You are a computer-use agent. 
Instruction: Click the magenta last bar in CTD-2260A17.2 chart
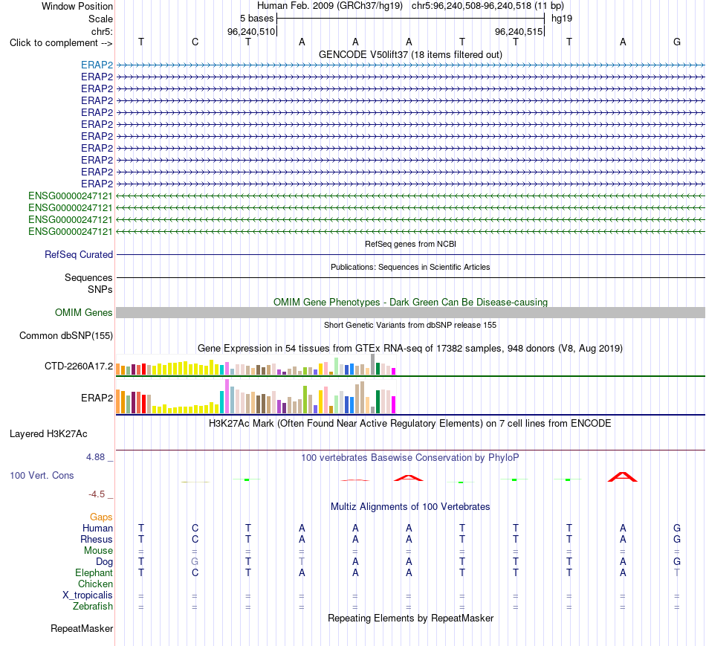(x=394, y=372)
